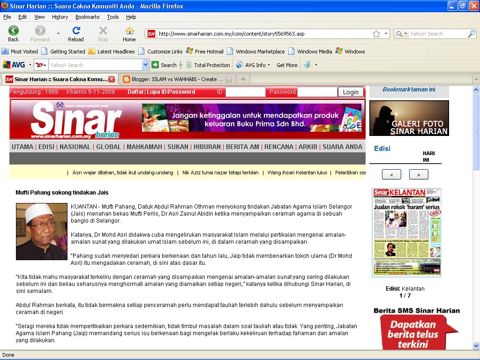Show previous edition with « button
The image size is (480, 360).
(391, 174)
